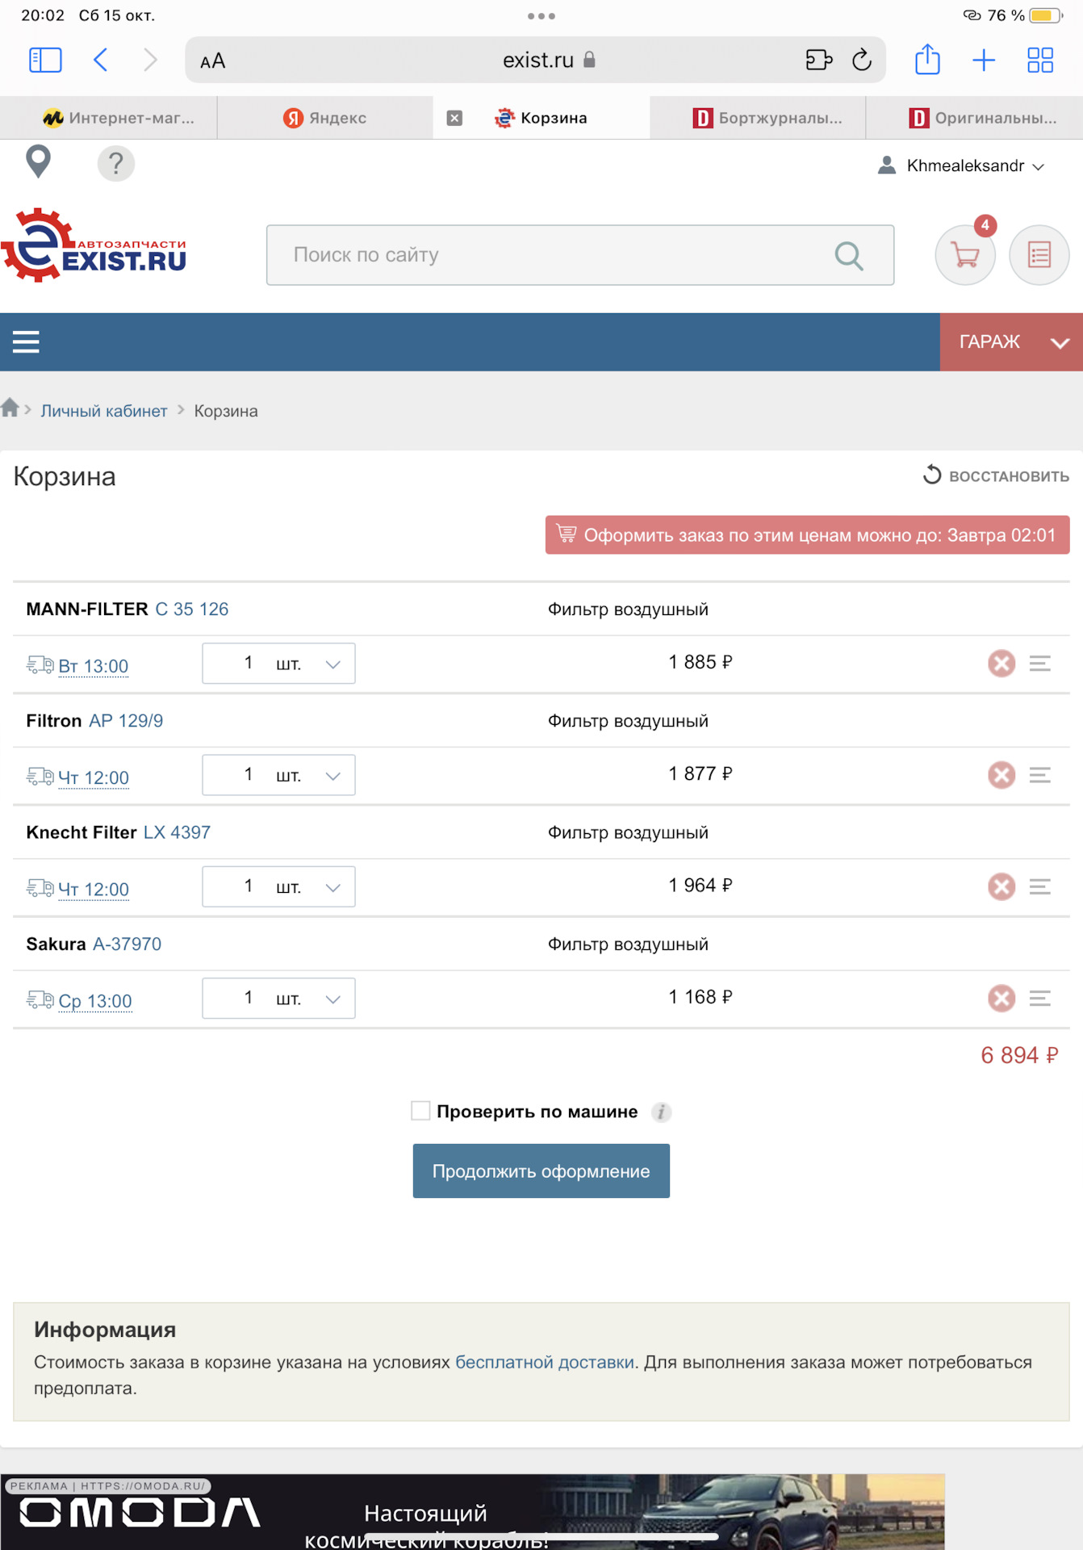1083x1550 pixels.
Task: Open the help question mark icon
Action: click(x=116, y=164)
